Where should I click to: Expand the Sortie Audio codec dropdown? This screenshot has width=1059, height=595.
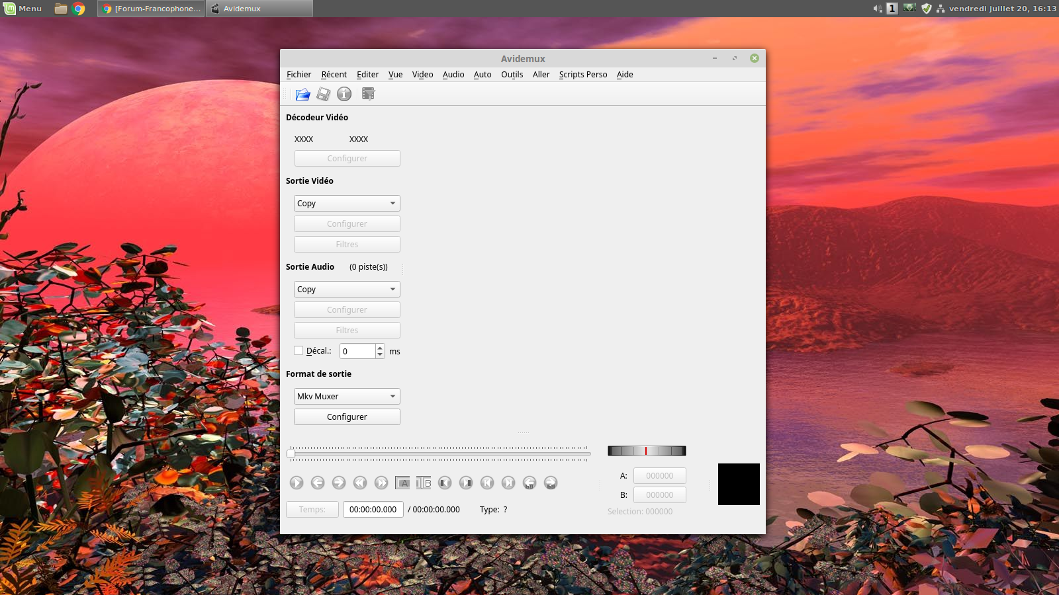pyautogui.click(x=347, y=290)
